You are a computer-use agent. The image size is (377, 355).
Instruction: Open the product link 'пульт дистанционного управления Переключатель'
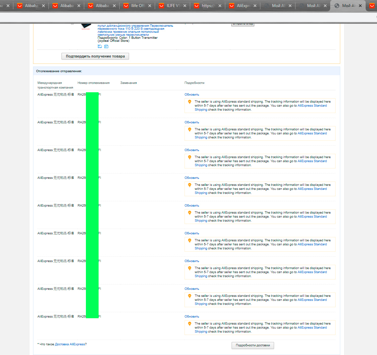(x=135, y=26)
